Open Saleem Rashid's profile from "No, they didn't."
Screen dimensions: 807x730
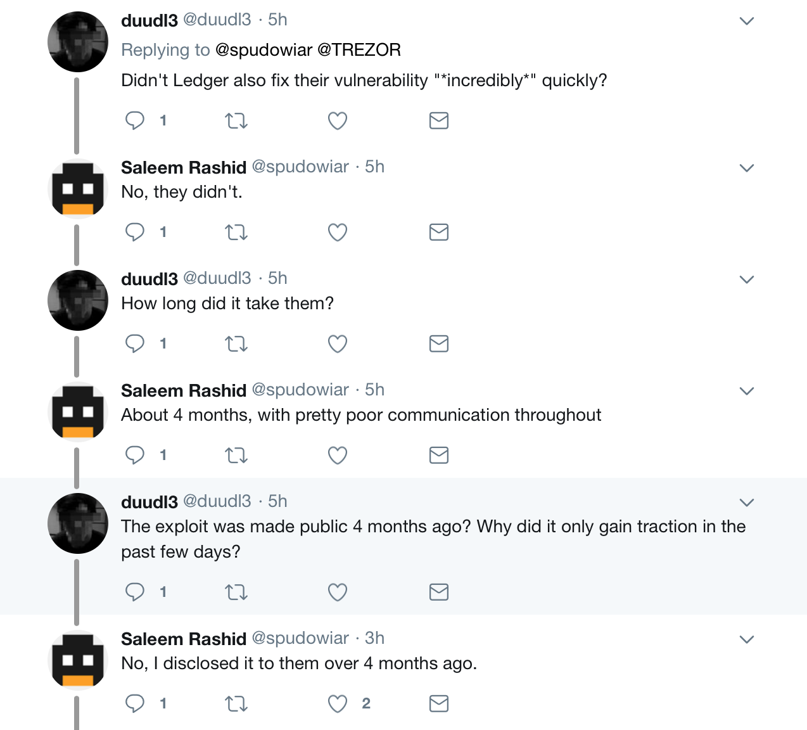click(184, 167)
